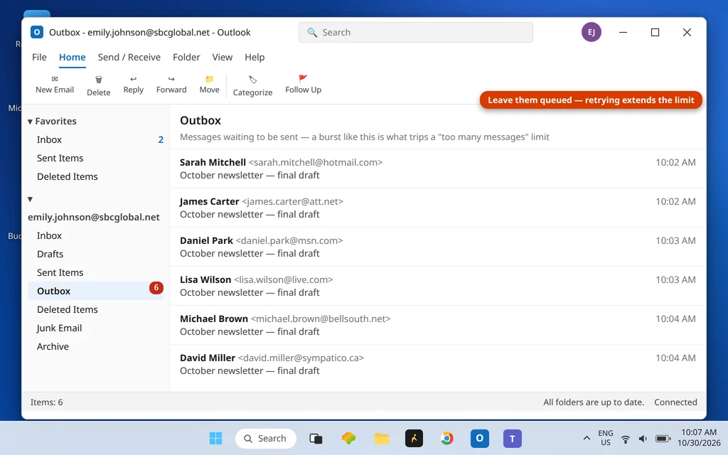Select Sent Items under Favorites
The height and width of the screenshot is (455, 728).
(x=96, y=159)
